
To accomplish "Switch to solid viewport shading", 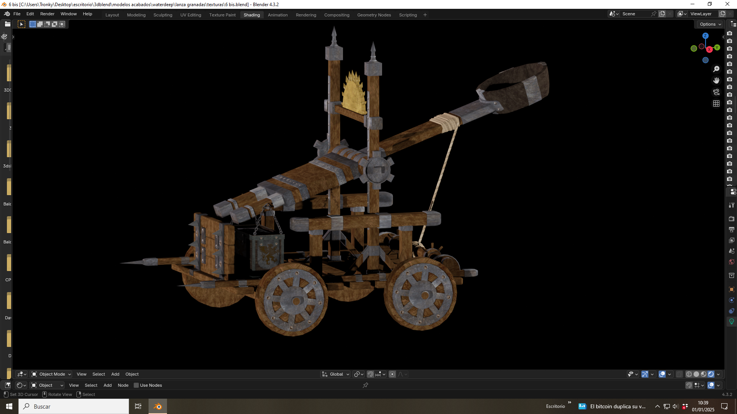I will click(696, 374).
